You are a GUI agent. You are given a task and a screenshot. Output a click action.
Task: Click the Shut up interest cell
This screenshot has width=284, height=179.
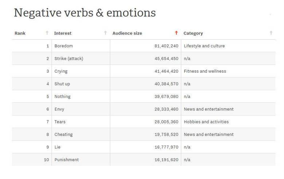[x=62, y=84]
